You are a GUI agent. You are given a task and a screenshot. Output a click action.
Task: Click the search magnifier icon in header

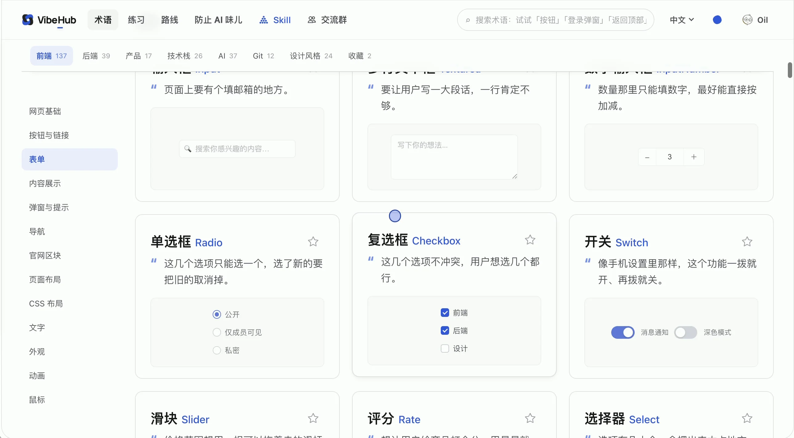click(468, 20)
